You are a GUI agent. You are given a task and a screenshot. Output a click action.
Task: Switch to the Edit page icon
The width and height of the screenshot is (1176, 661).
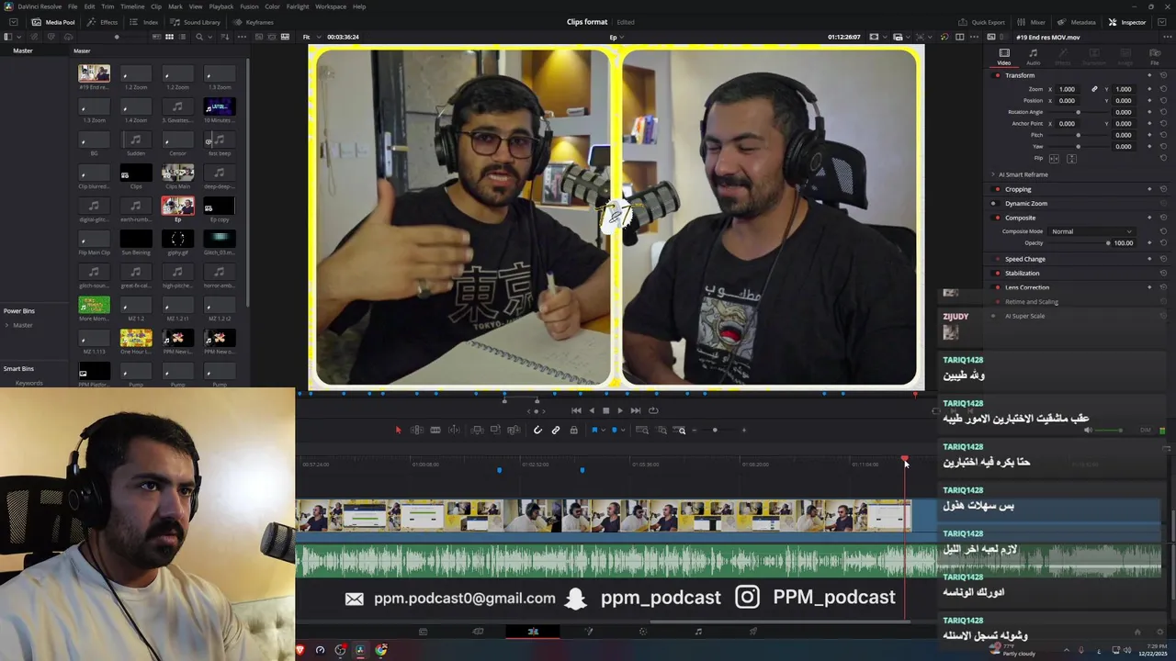[x=533, y=632]
